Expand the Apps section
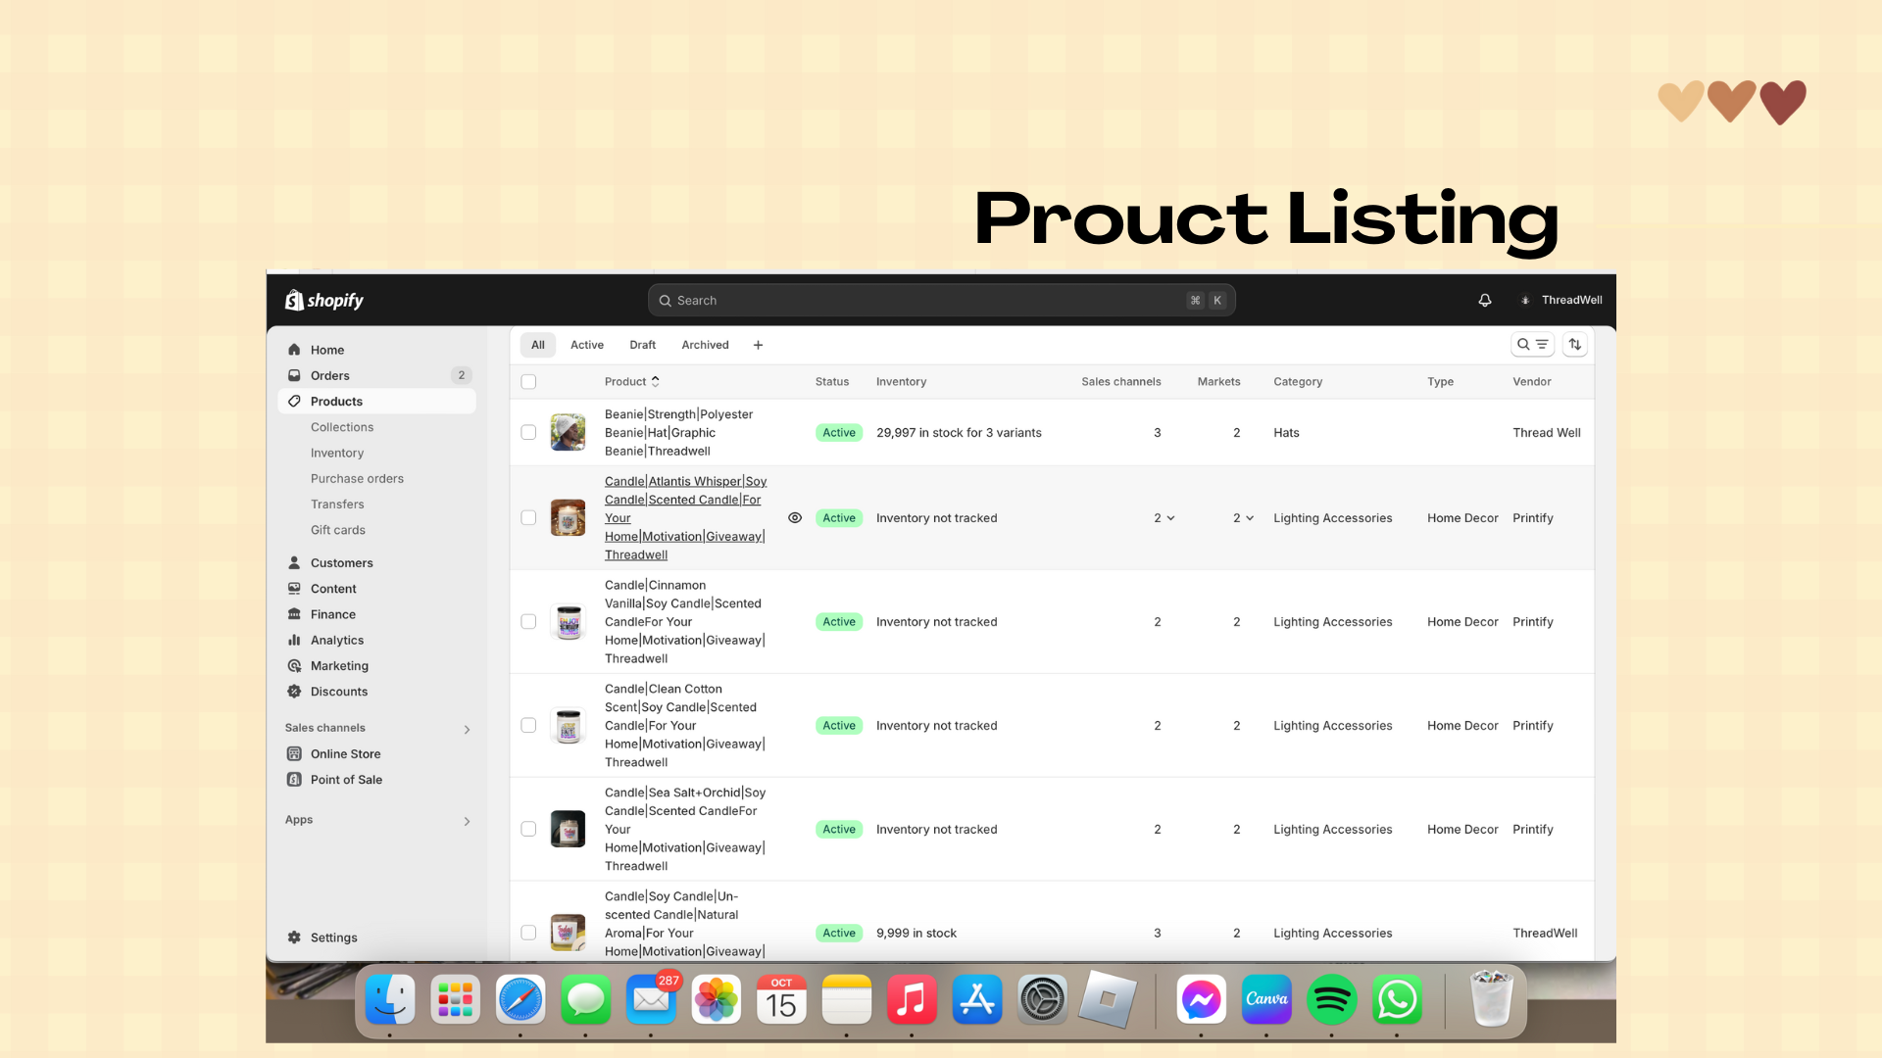This screenshot has width=1882, height=1058. coord(467,821)
